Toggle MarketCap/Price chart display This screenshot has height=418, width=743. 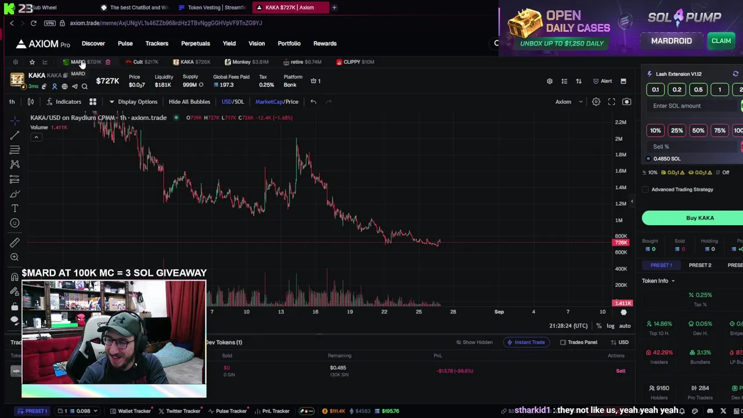(x=277, y=102)
